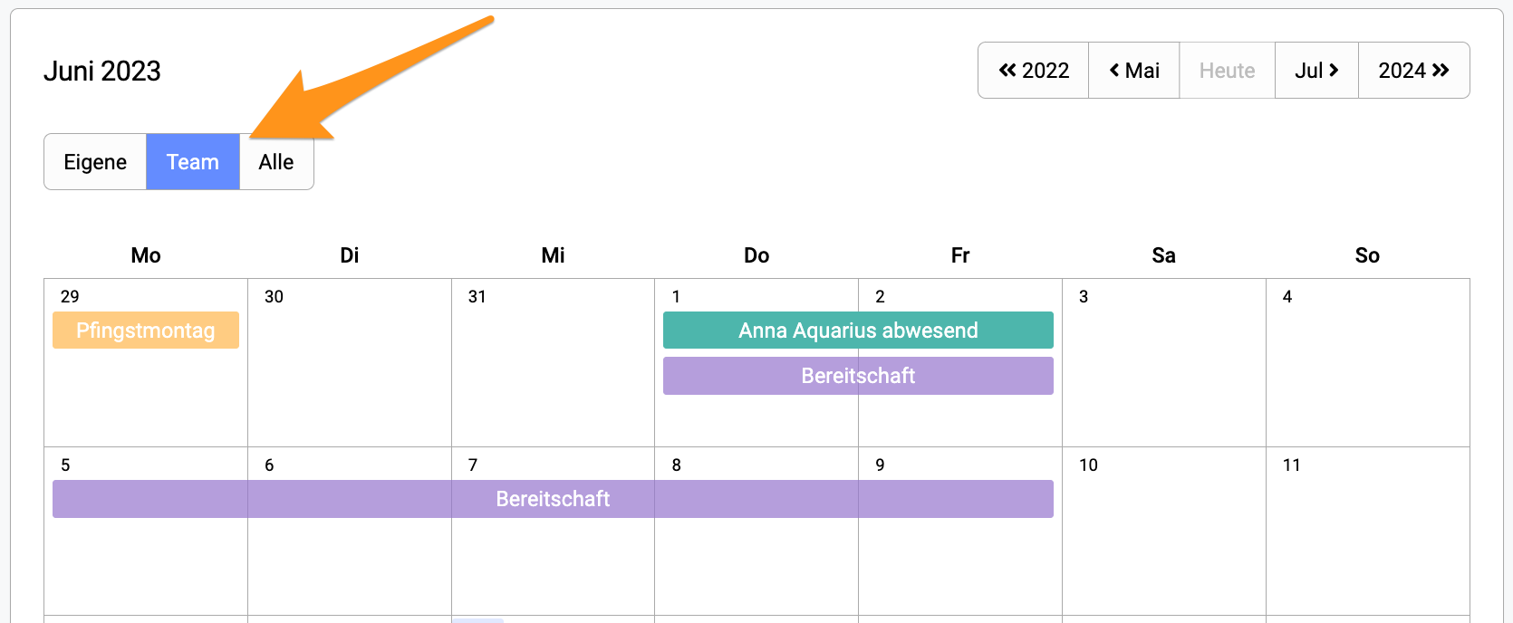Switch to Eigene view

click(x=95, y=162)
